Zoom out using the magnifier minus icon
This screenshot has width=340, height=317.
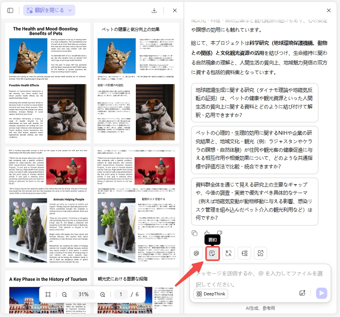point(64,294)
